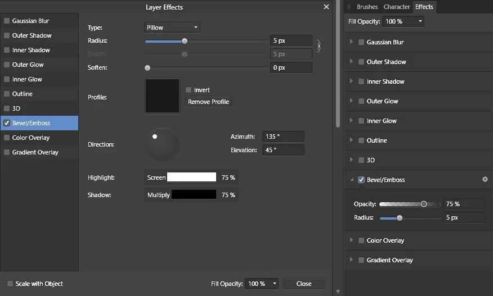Viewport: 493px width, 296px height.
Task: Click the Radius slider in Layer Effects dialog
Action: pos(206,41)
